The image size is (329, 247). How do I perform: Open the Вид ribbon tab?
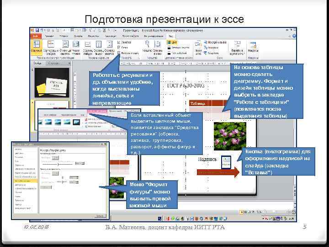171,36
